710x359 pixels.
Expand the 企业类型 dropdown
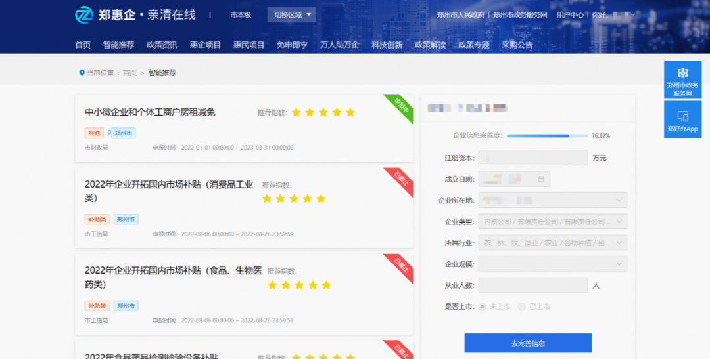[552, 221]
